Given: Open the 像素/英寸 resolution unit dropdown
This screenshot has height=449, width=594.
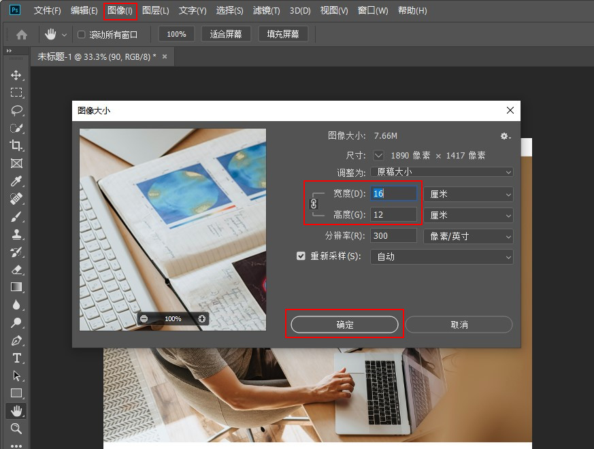Looking at the screenshot, I should pos(468,236).
